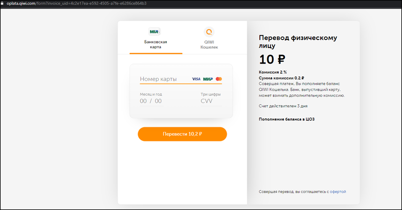Click the padlock icon in address bar
Screen dimensions: 402x210
coord(3,4)
